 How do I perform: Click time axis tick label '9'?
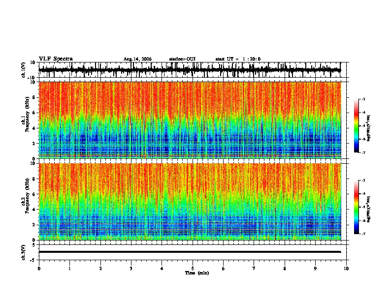click(x=315, y=269)
